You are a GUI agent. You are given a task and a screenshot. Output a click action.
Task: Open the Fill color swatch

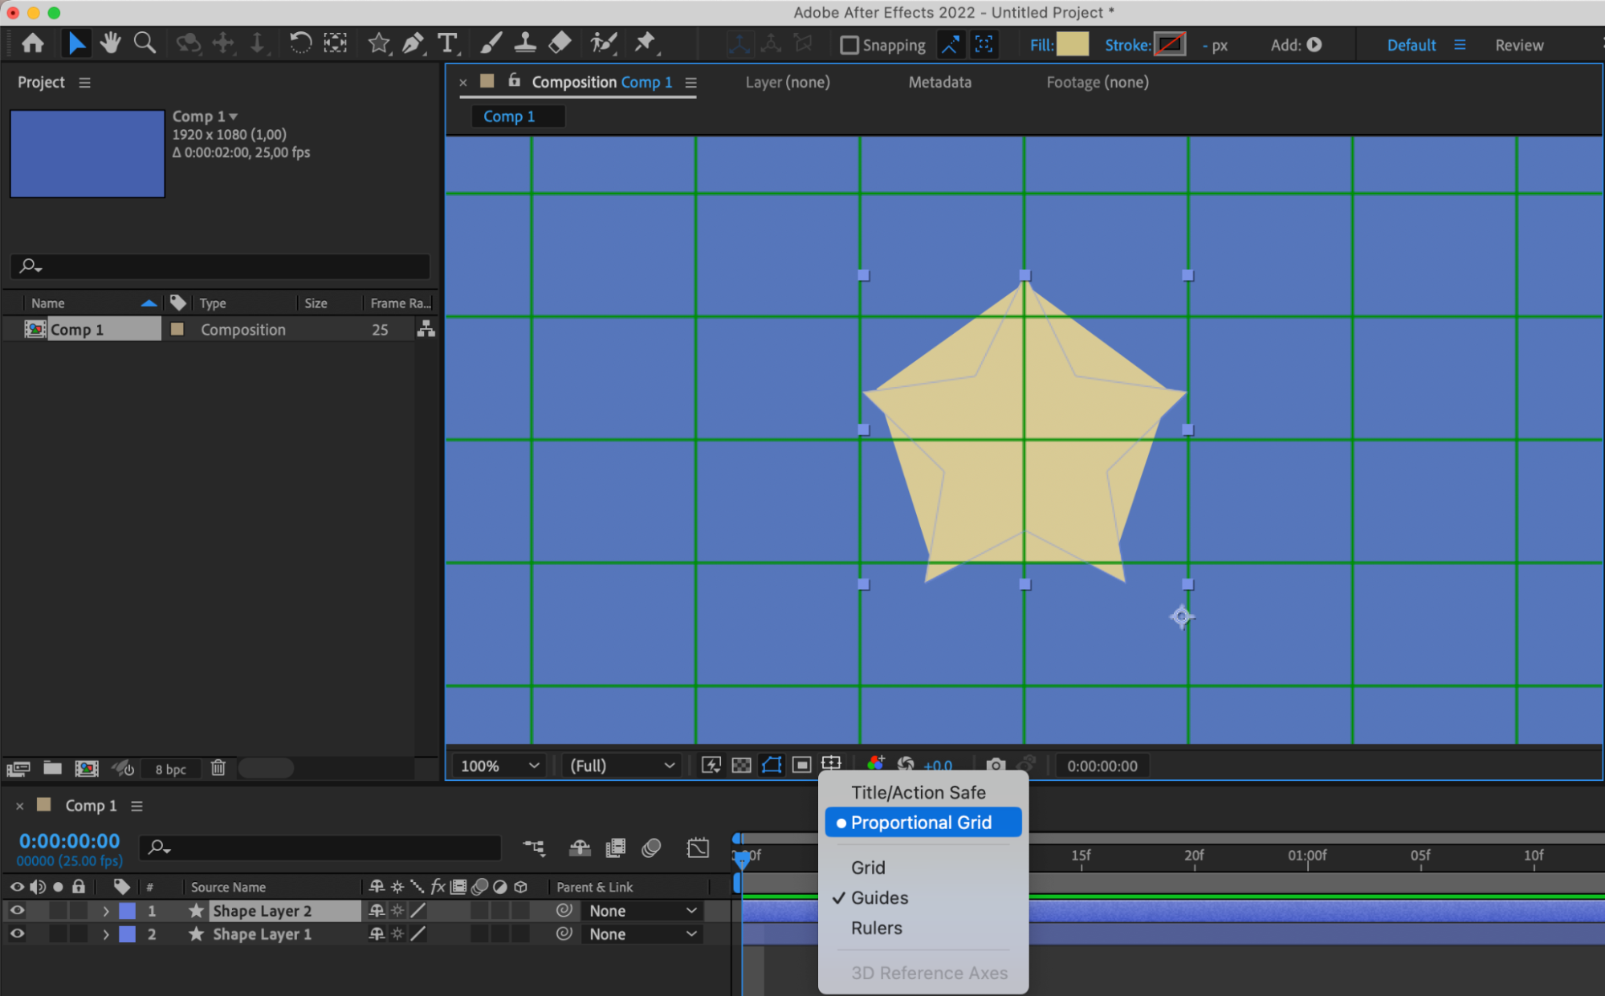1072,45
